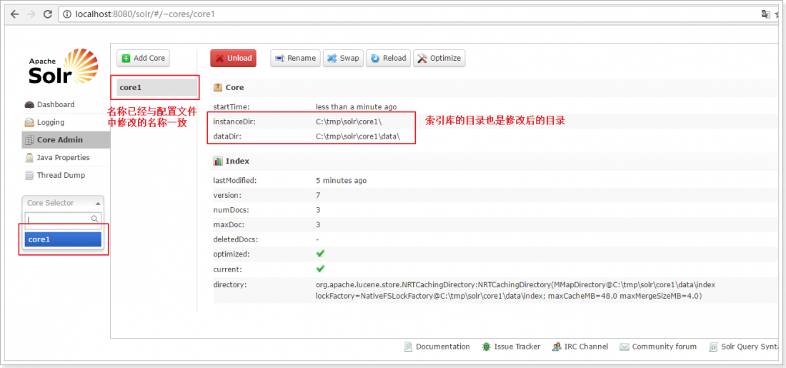
Task: Click the translate icon in address bar
Action: point(765,14)
